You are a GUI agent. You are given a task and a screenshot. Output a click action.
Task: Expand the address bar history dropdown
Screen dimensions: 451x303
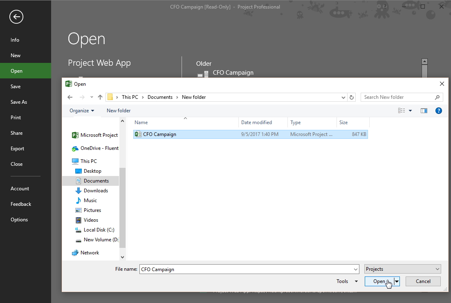pyautogui.click(x=343, y=97)
